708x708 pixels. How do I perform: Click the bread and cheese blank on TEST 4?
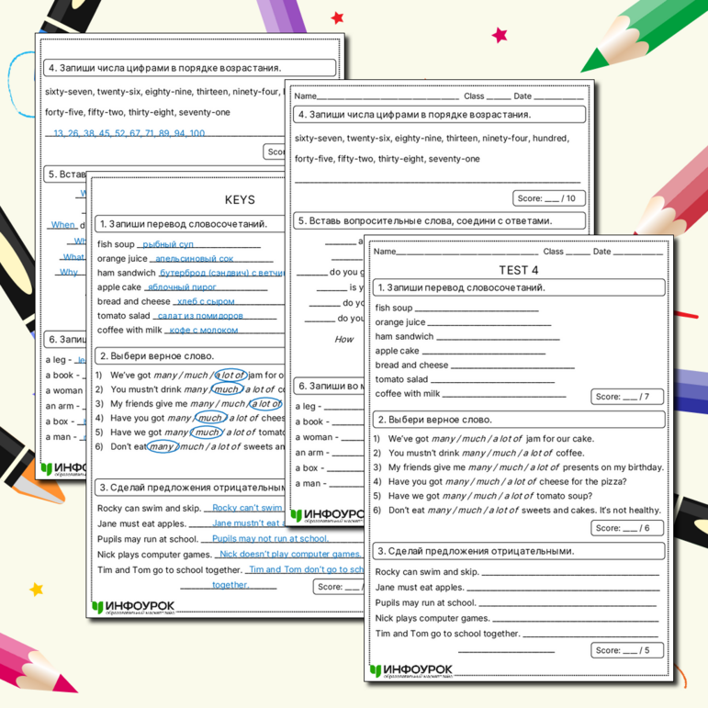tap(512, 366)
